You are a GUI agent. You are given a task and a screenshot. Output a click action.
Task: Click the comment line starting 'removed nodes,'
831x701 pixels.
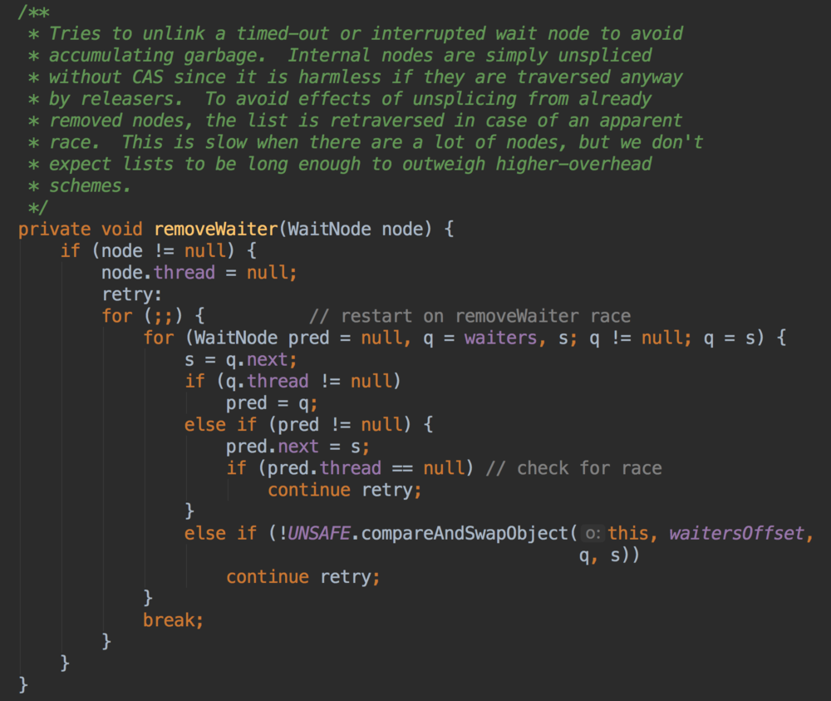click(355, 121)
